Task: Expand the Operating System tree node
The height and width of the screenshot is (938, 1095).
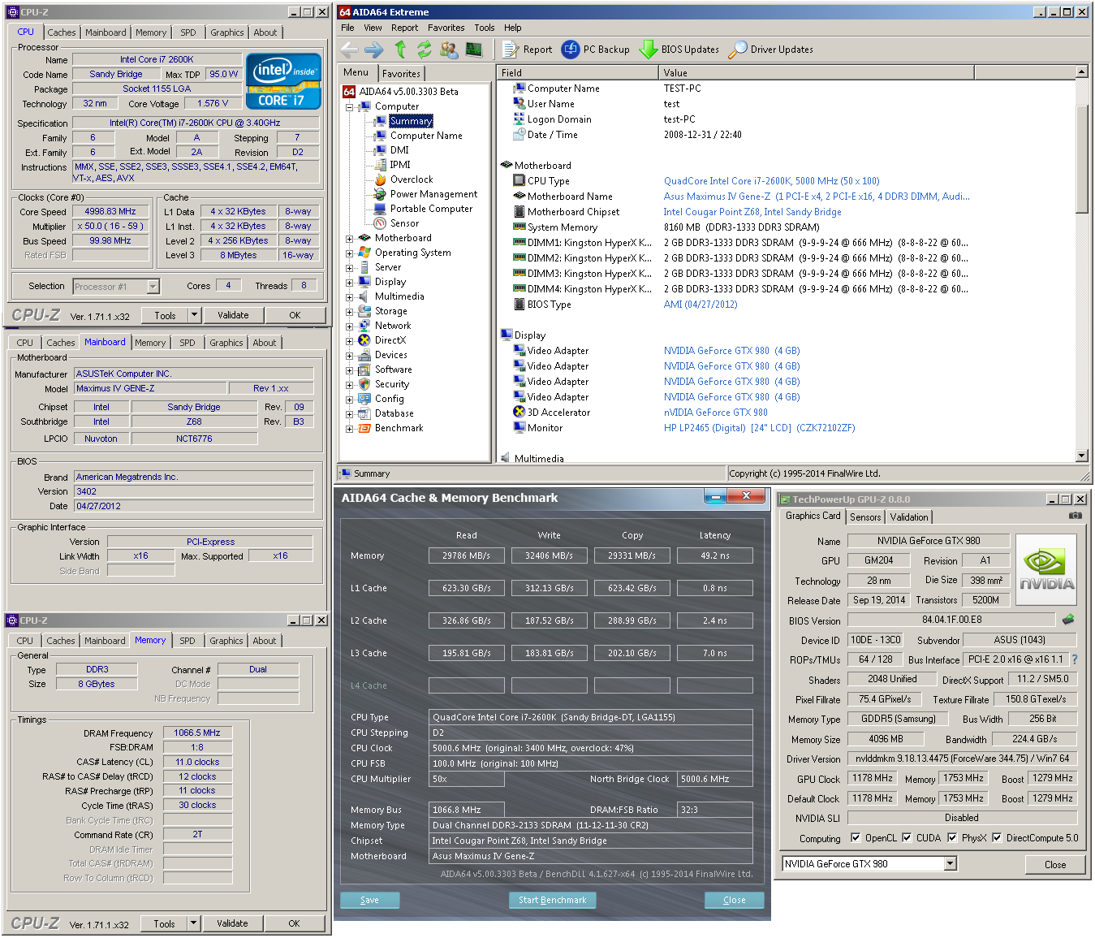Action: (x=350, y=253)
